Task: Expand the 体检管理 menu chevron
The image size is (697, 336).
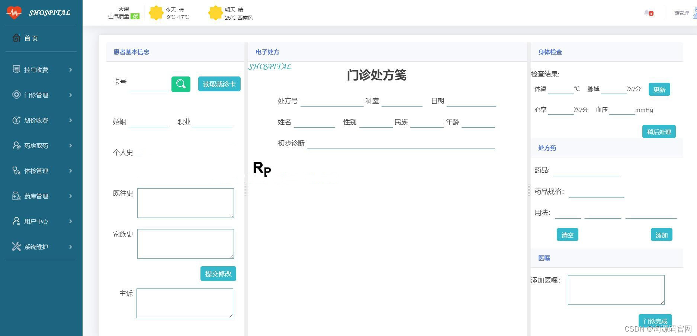Action: click(x=71, y=170)
